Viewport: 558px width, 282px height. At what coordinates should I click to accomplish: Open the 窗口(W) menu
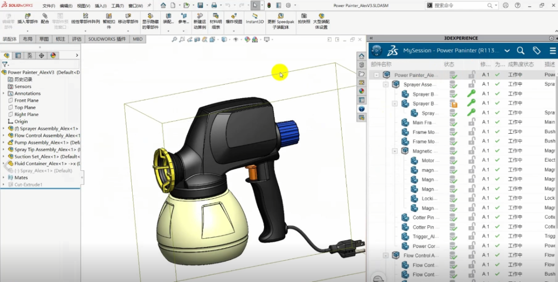[135, 6]
